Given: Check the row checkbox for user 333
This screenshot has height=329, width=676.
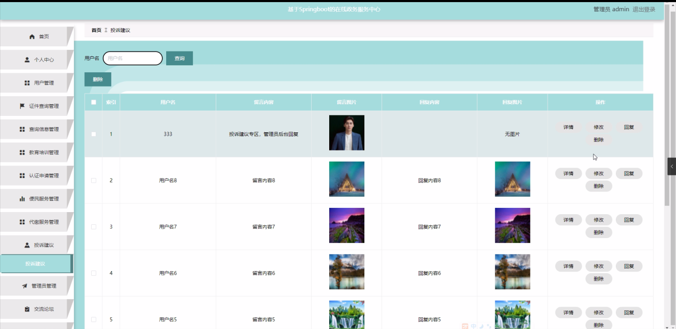Looking at the screenshot, I should click(93, 134).
